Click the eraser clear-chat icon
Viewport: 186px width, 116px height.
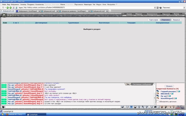[x=127, y=107]
